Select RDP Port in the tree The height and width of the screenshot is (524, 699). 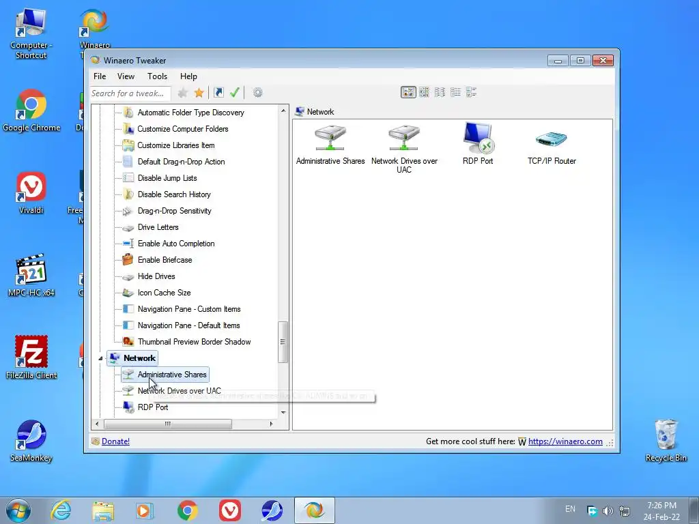pos(153,407)
